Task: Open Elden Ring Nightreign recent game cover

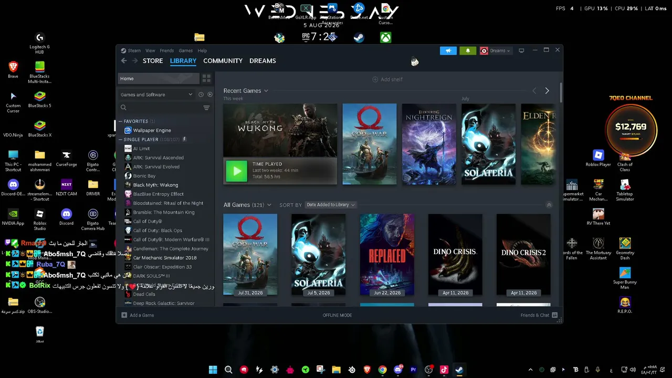Action: tap(429, 144)
